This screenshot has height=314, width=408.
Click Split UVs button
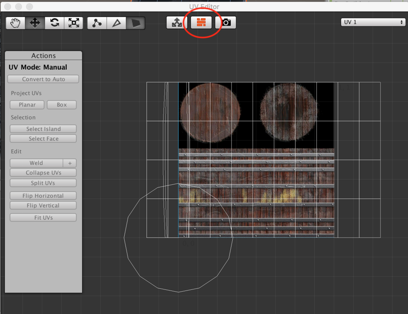(43, 183)
